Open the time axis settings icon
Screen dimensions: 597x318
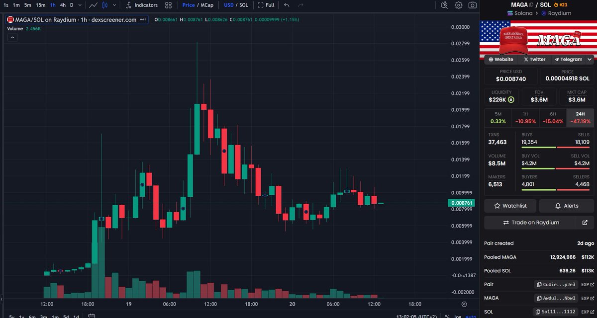click(x=464, y=304)
